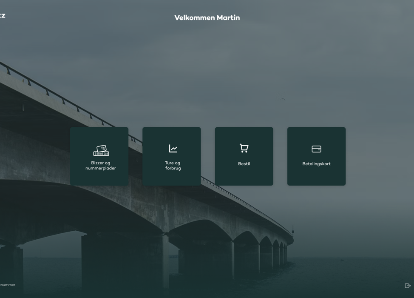The width and height of the screenshot is (414, 298).
Task: Click the "Bestil" text label
Action: point(244,164)
